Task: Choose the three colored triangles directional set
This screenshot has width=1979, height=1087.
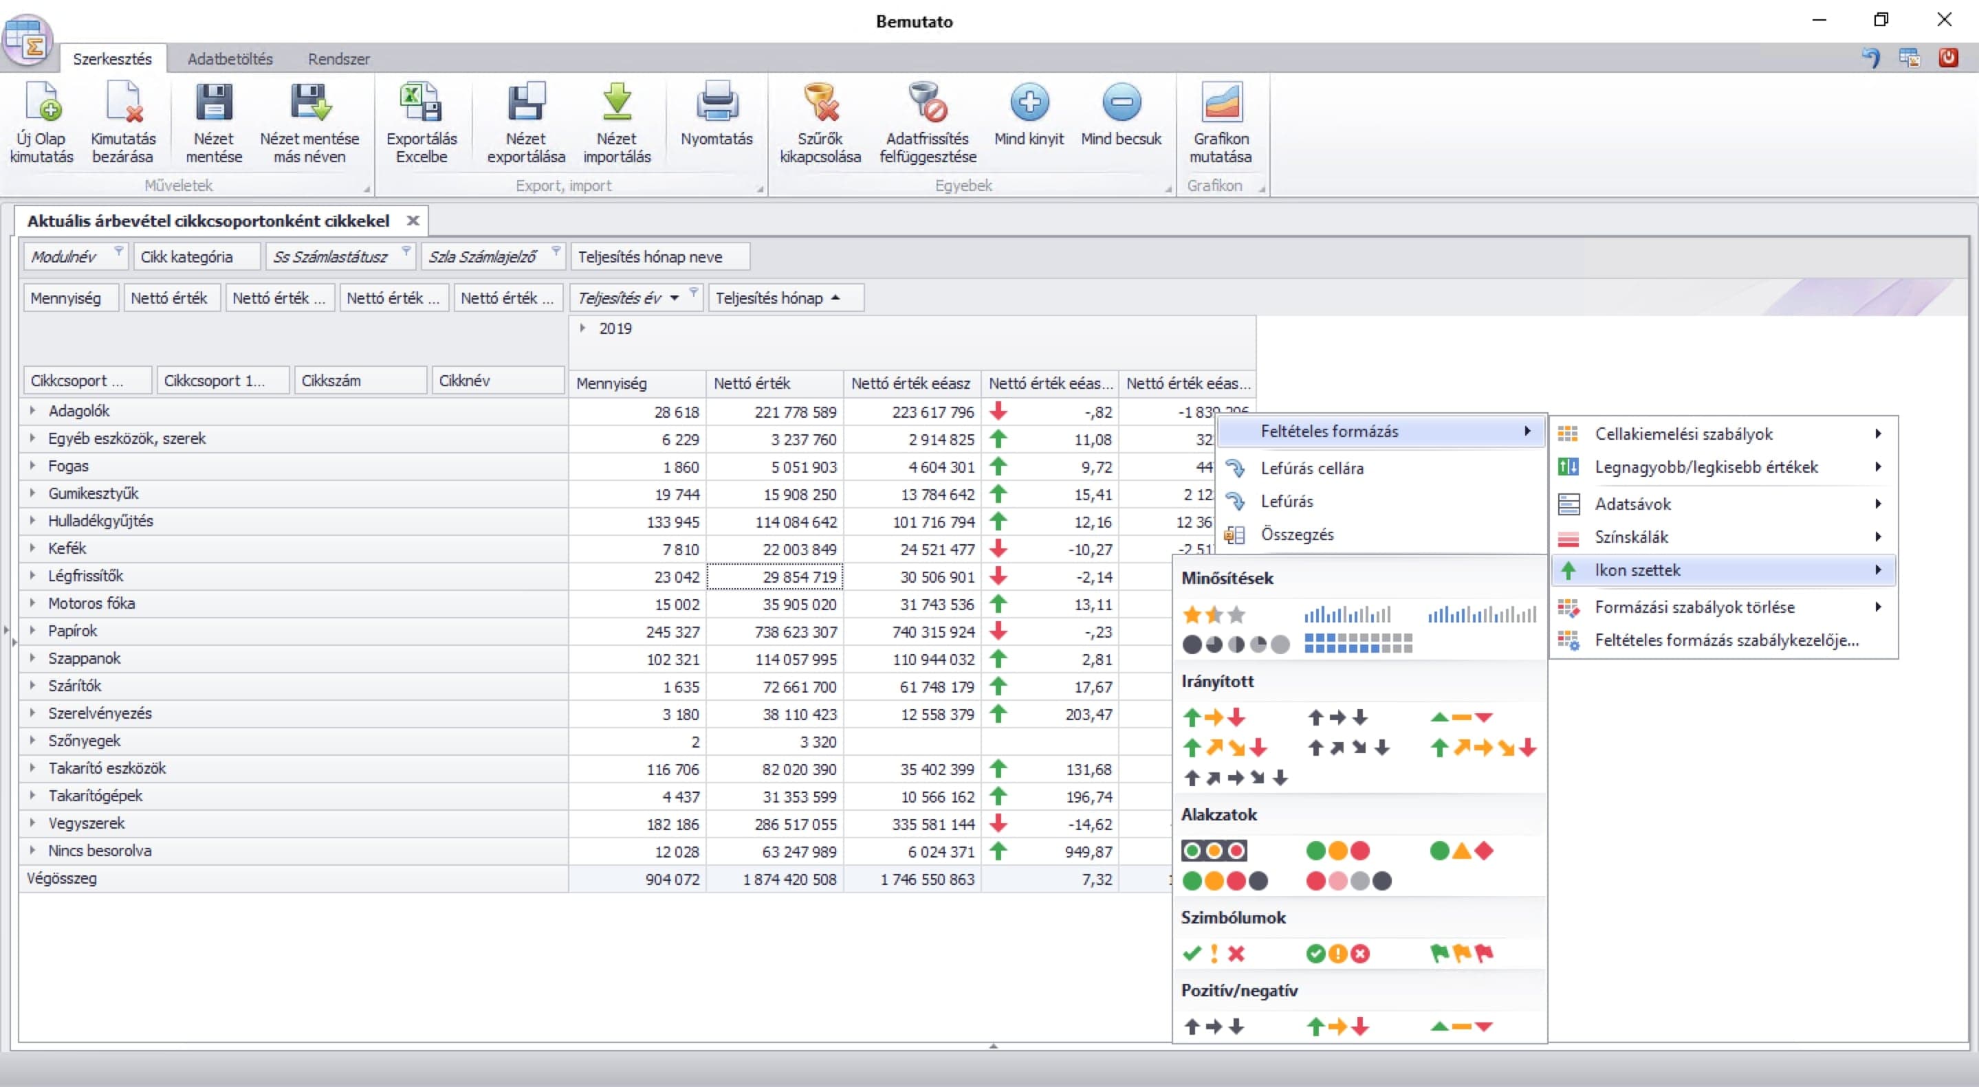Action: coord(1462,718)
